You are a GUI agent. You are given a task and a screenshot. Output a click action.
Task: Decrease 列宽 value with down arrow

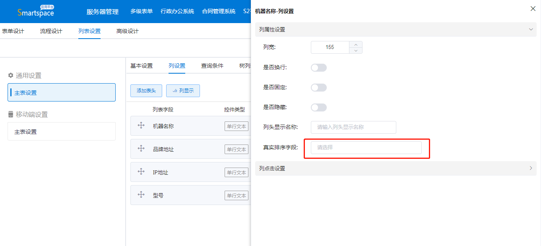(x=356, y=50)
